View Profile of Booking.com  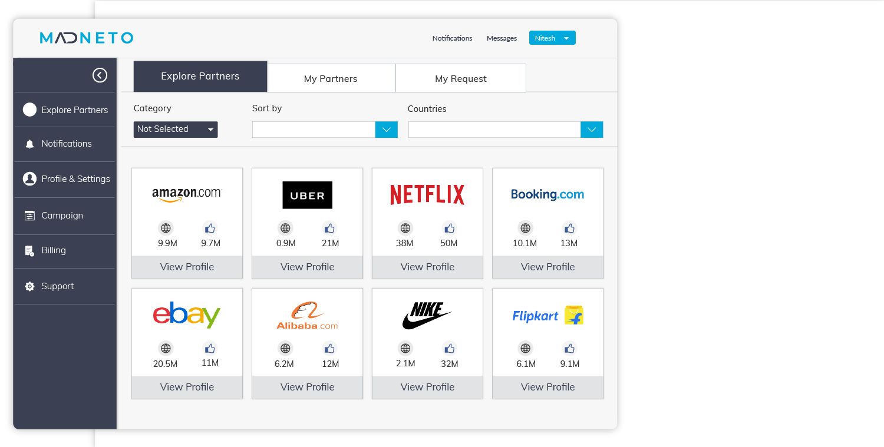click(x=547, y=267)
